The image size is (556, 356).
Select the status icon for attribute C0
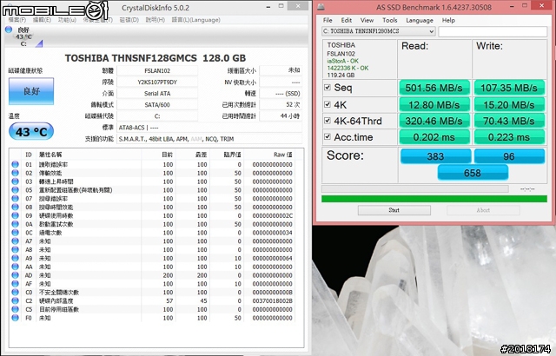coord(15,292)
